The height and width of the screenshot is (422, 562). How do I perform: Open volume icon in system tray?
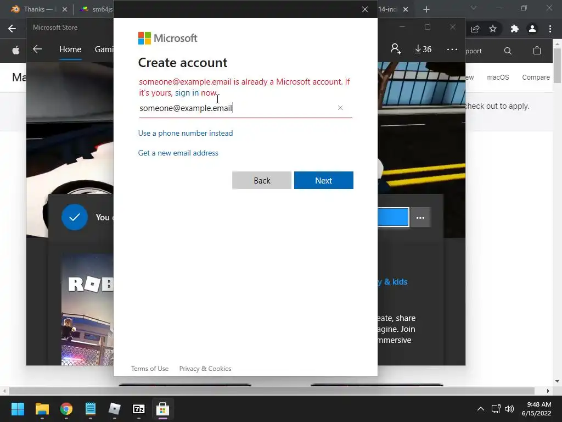click(509, 409)
